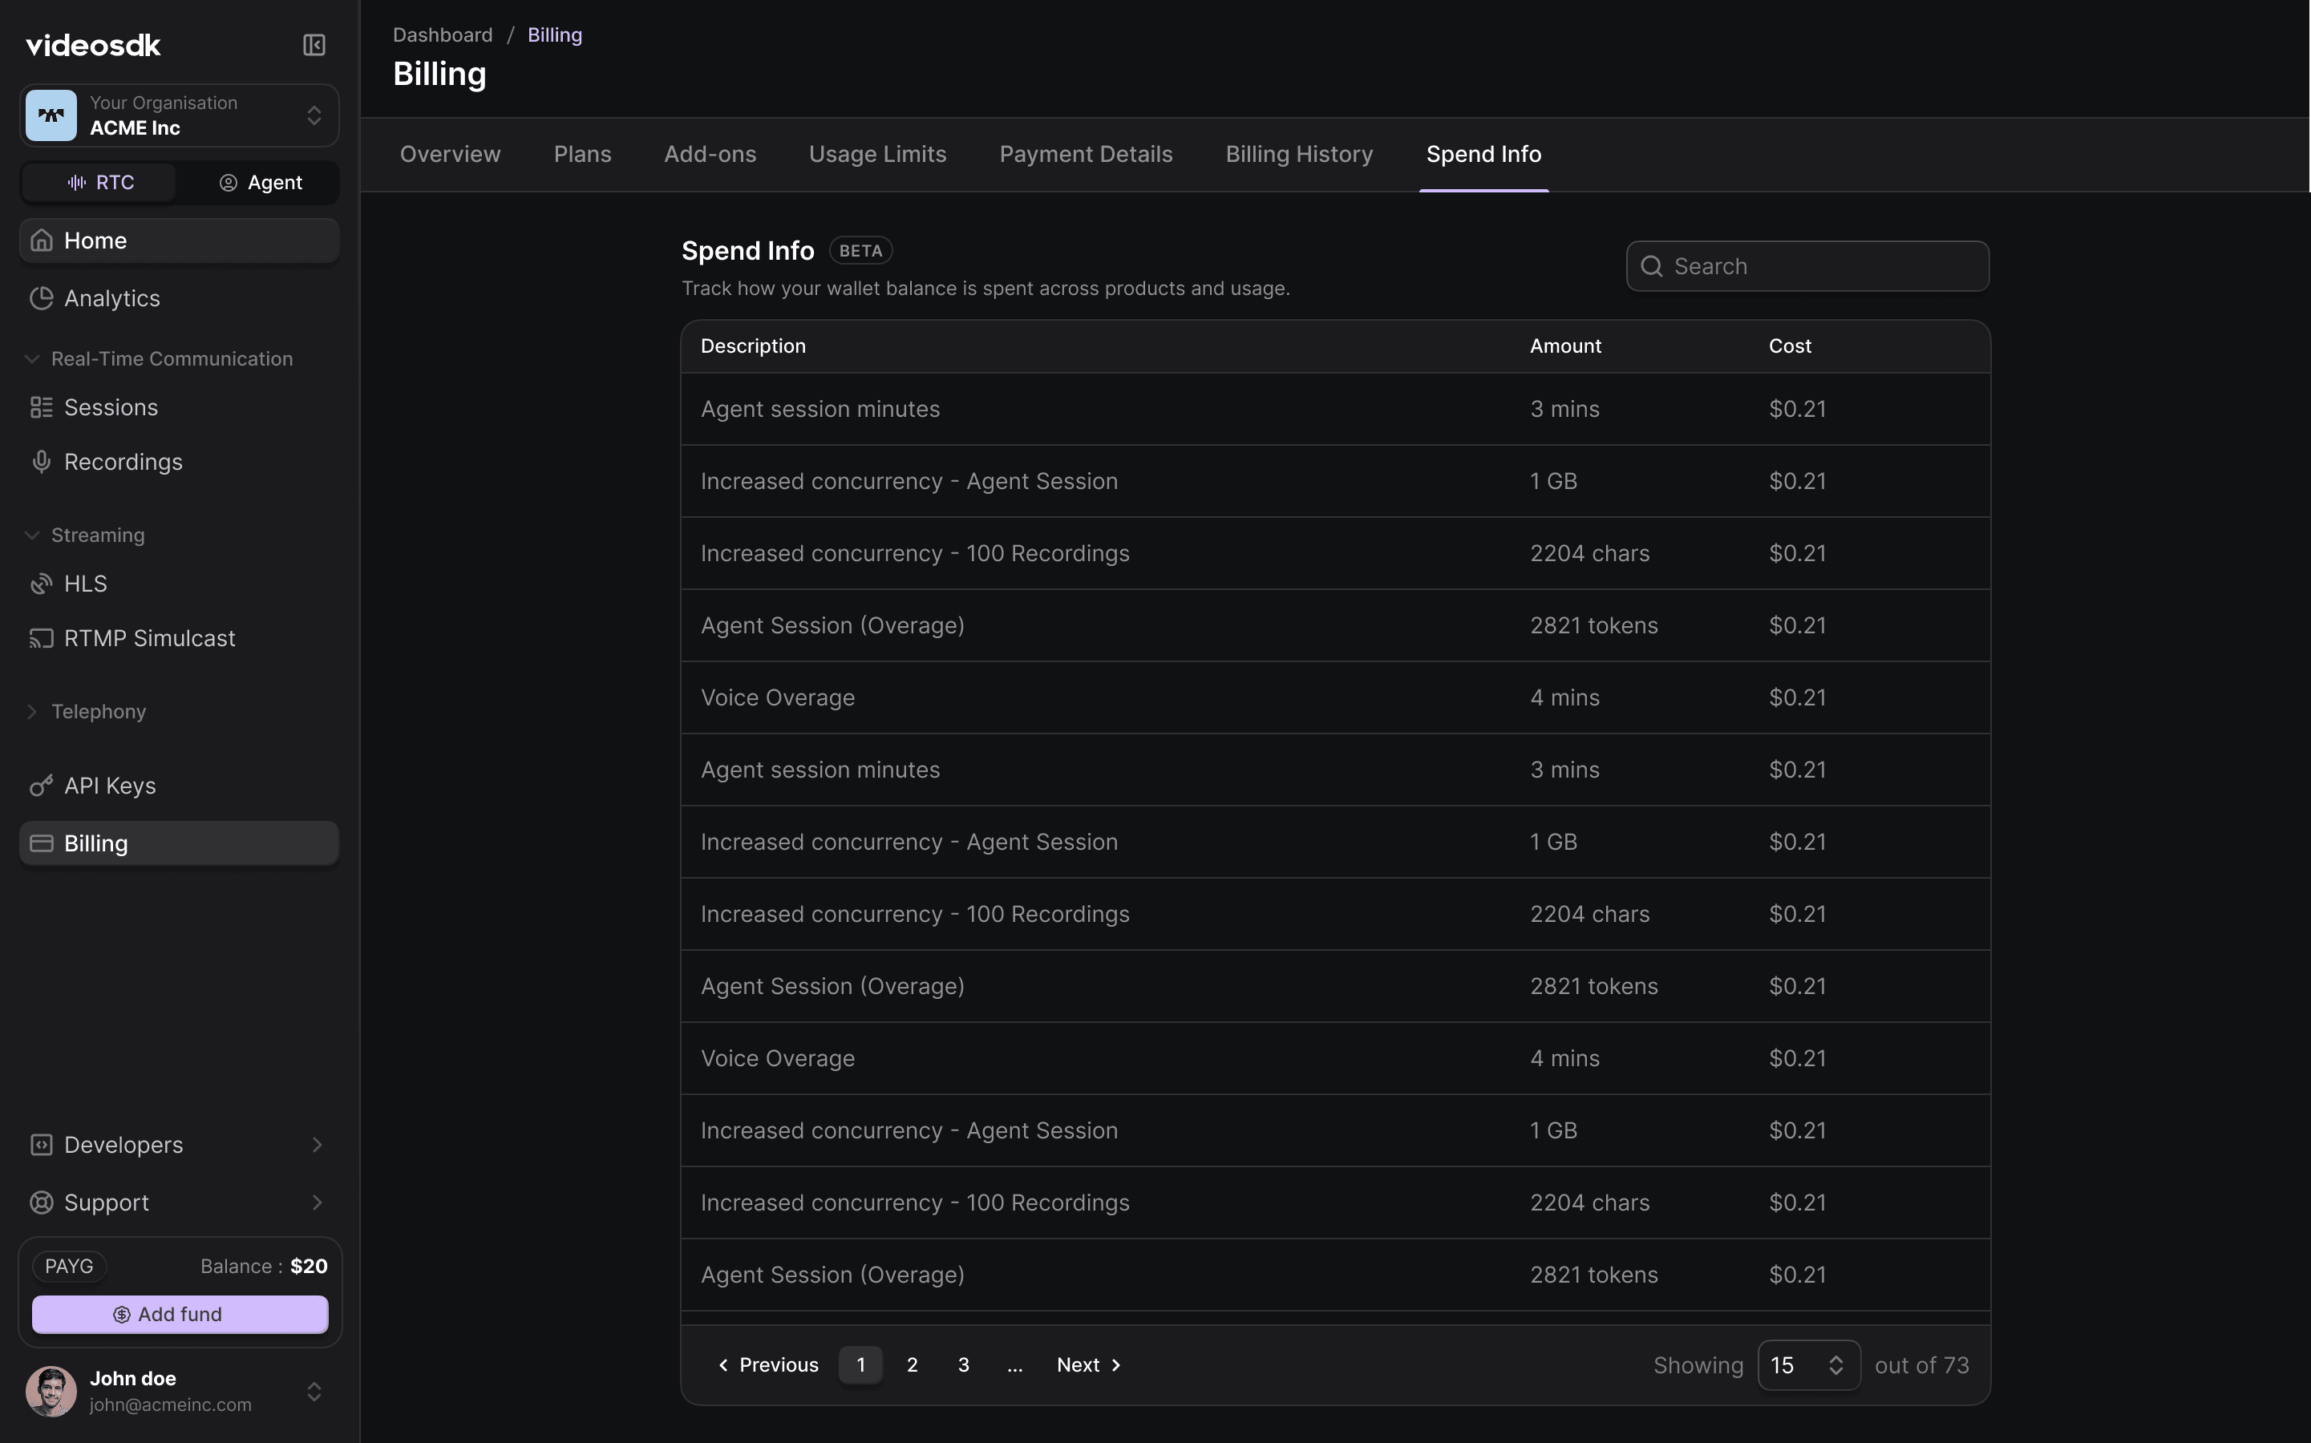
Task: Select the RTMP Simulcast icon
Action: 40,637
